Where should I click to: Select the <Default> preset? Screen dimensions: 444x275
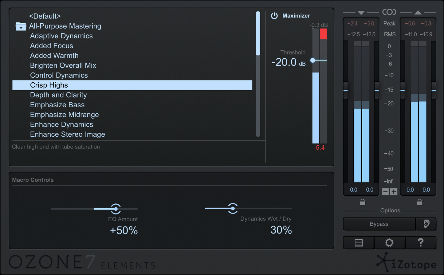45,16
